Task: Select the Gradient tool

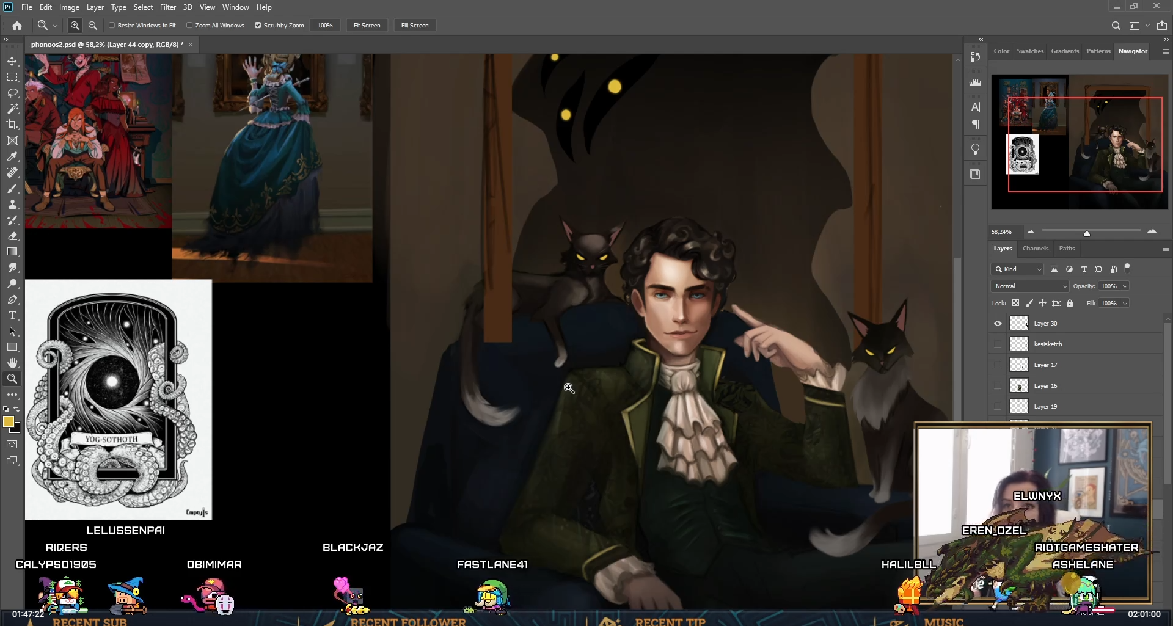Action: (12, 252)
